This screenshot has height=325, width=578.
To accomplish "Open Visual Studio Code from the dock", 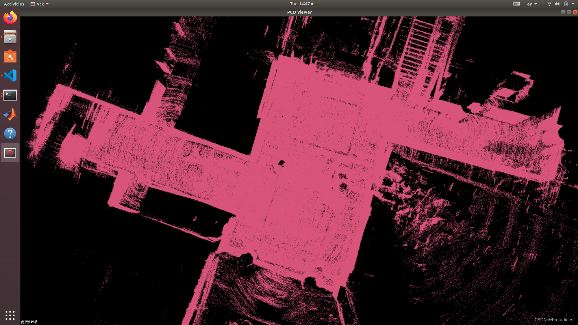I will [10, 76].
